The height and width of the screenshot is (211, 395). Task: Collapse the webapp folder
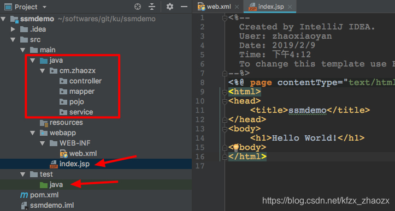click(x=33, y=133)
